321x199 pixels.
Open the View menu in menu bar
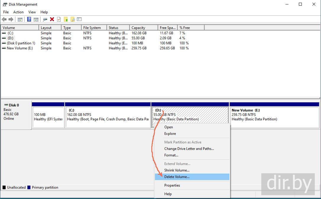click(32, 12)
